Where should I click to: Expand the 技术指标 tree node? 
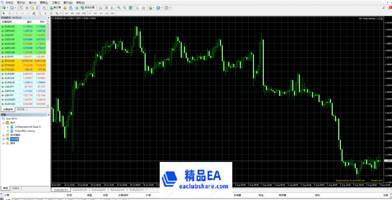coord(4,135)
